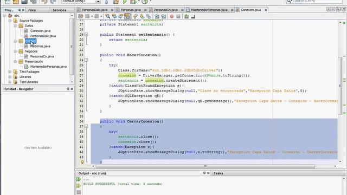Screen dimensions: 347x195
Task: Open the Services panel tab
Action: (x=59, y=10)
